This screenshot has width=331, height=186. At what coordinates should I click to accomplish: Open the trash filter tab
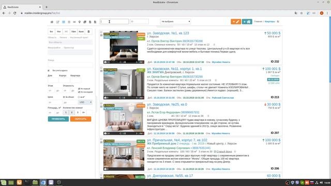point(88,32)
